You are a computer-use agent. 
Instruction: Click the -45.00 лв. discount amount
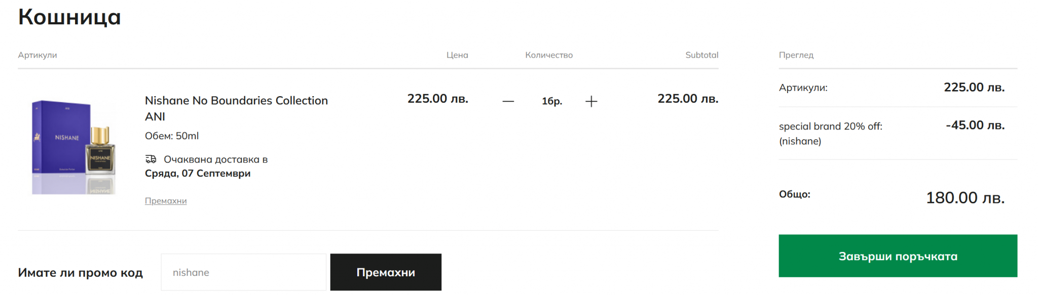(x=975, y=125)
